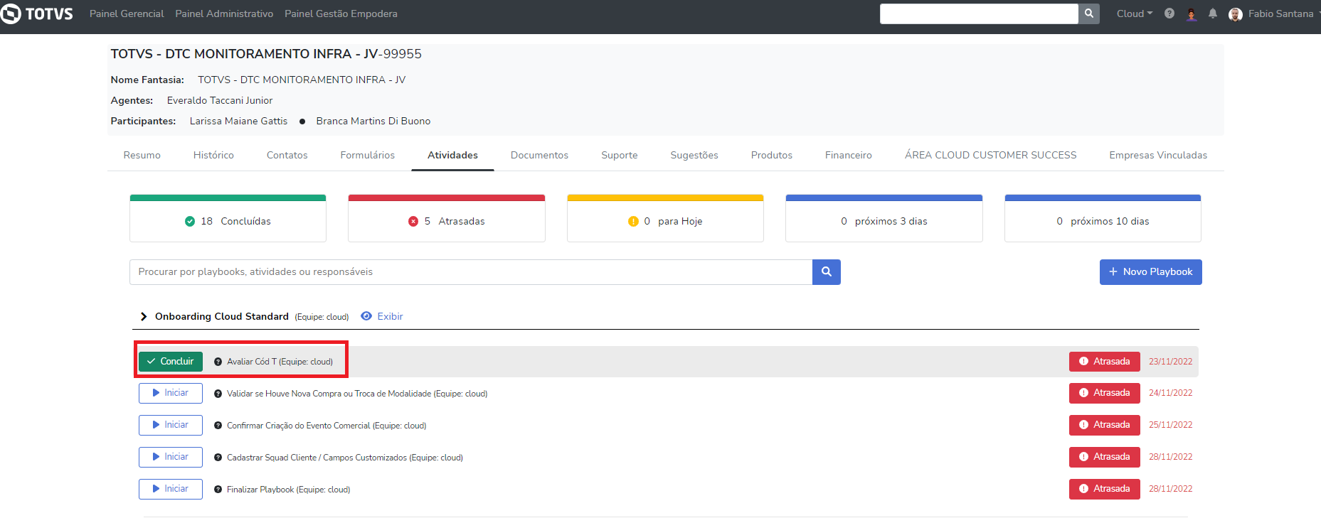The image size is (1321, 518).
Task: Click the blue search button beside playbook search
Action: [827, 272]
